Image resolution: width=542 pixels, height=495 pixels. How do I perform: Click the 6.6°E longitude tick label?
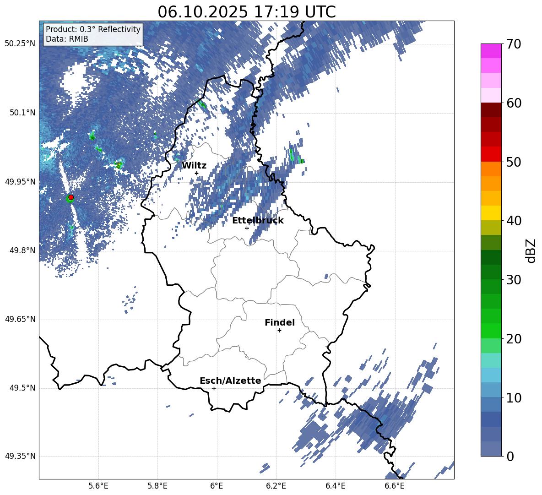395,486
